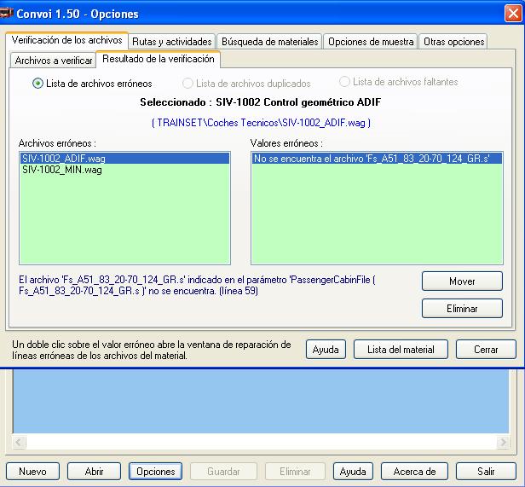Click the Eliminar button under Mover
The image size is (525, 487).
point(462,309)
